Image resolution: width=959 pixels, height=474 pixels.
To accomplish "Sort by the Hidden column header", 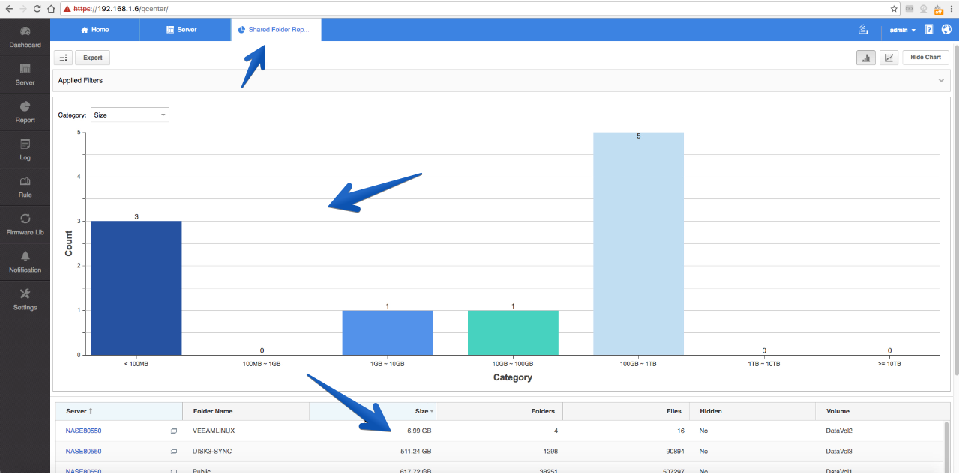I will (752, 411).
